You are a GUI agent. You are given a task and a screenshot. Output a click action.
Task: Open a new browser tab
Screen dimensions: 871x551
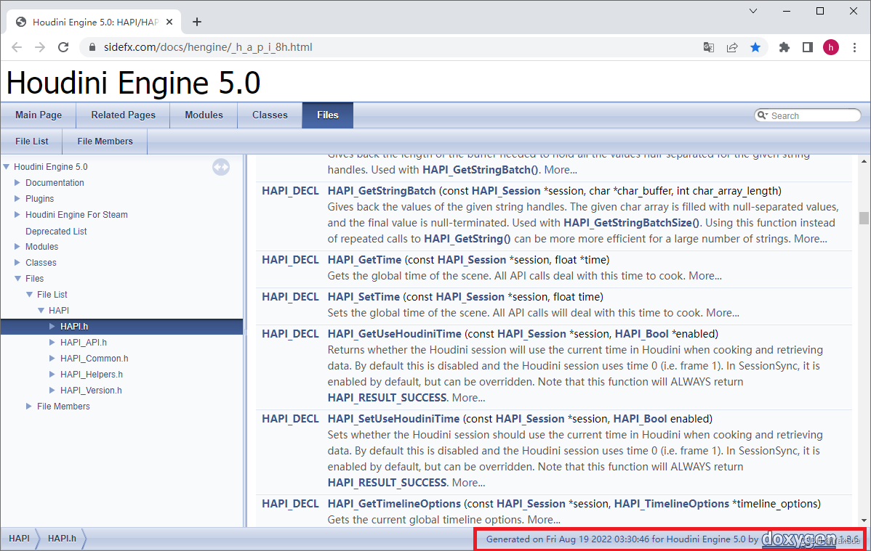[196, 22]
